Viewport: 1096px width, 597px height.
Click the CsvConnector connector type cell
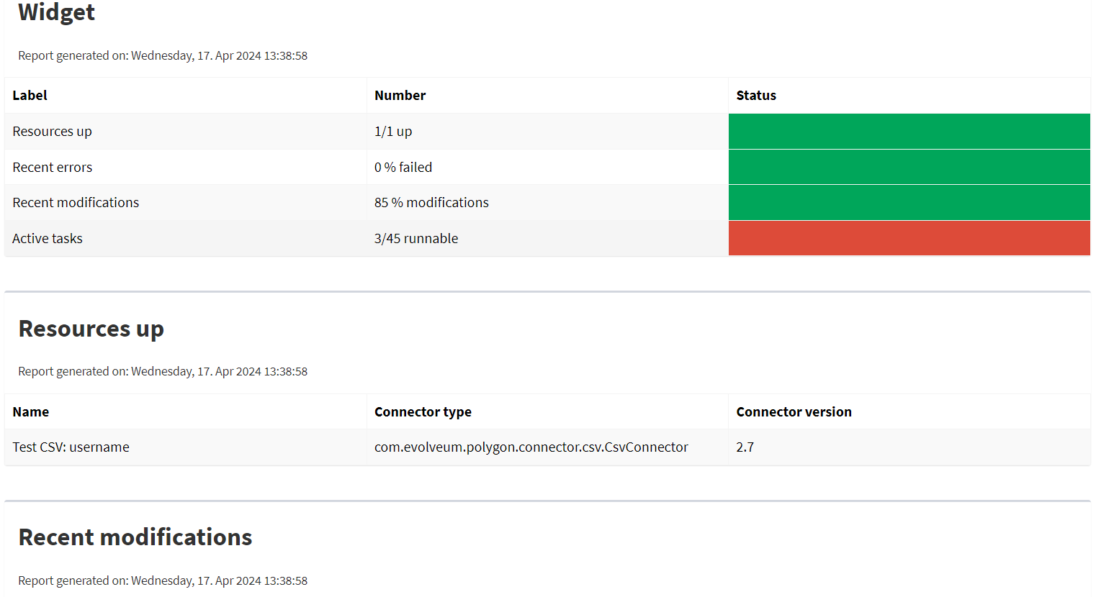pos(531,447)
